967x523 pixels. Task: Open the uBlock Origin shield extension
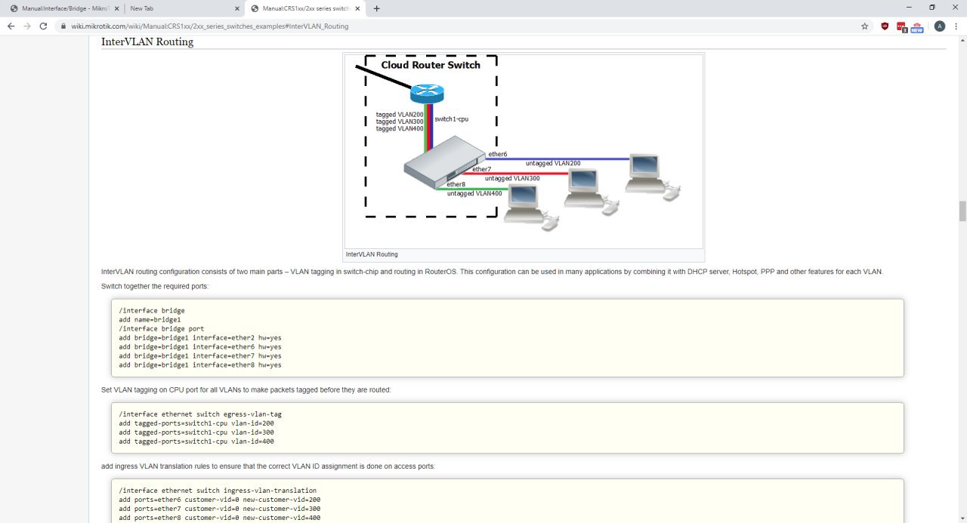click(885, 26)
